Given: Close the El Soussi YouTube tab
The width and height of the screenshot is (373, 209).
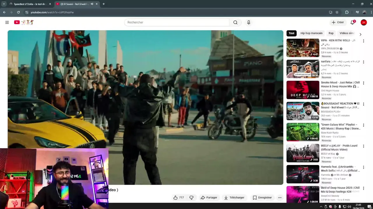Looking at the screenshot, I should (96, 4).
